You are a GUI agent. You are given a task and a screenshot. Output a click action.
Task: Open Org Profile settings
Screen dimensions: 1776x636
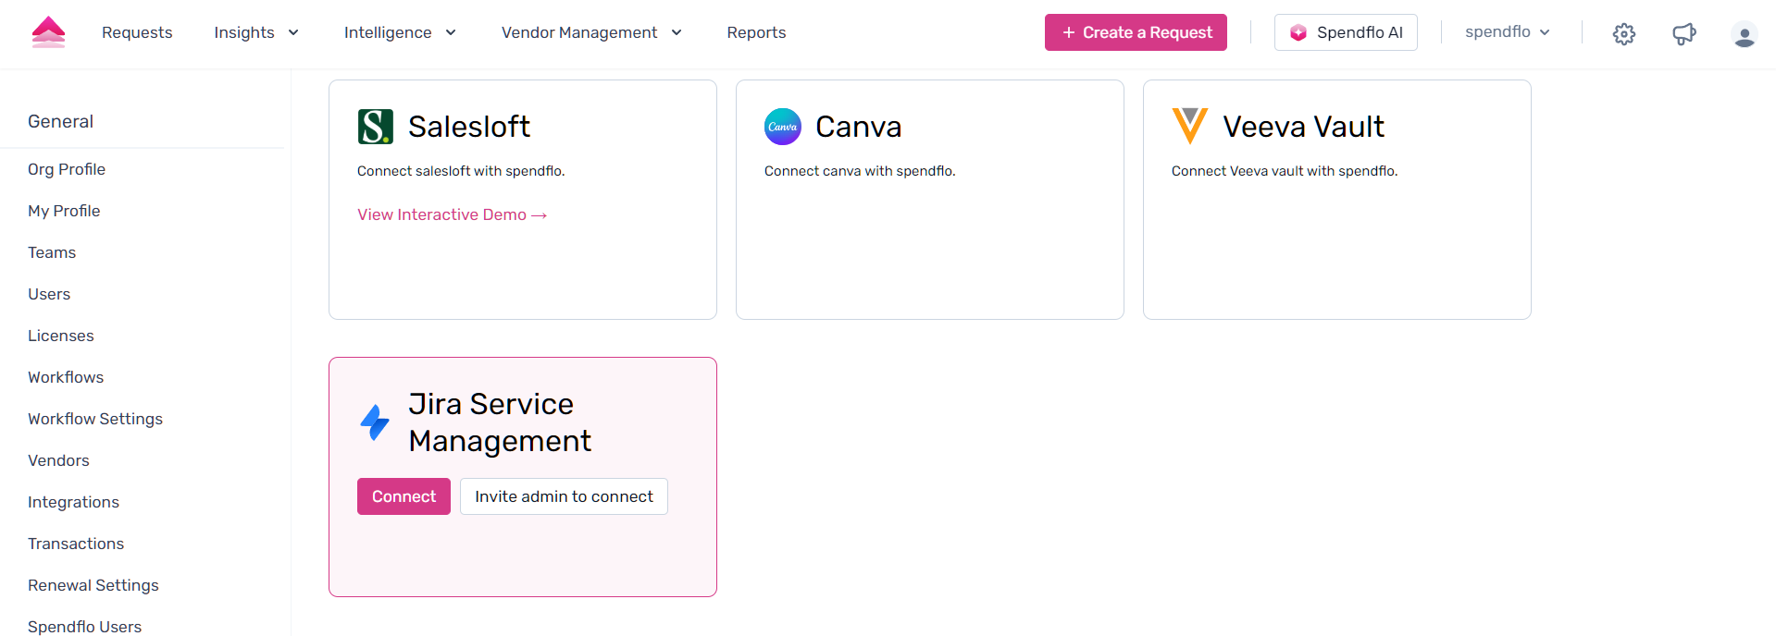coord(67,169)
